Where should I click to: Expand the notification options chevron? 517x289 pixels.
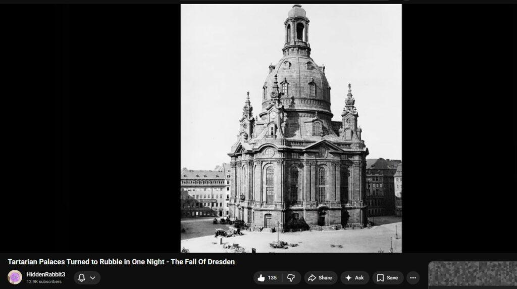click(x=93, y=278)
